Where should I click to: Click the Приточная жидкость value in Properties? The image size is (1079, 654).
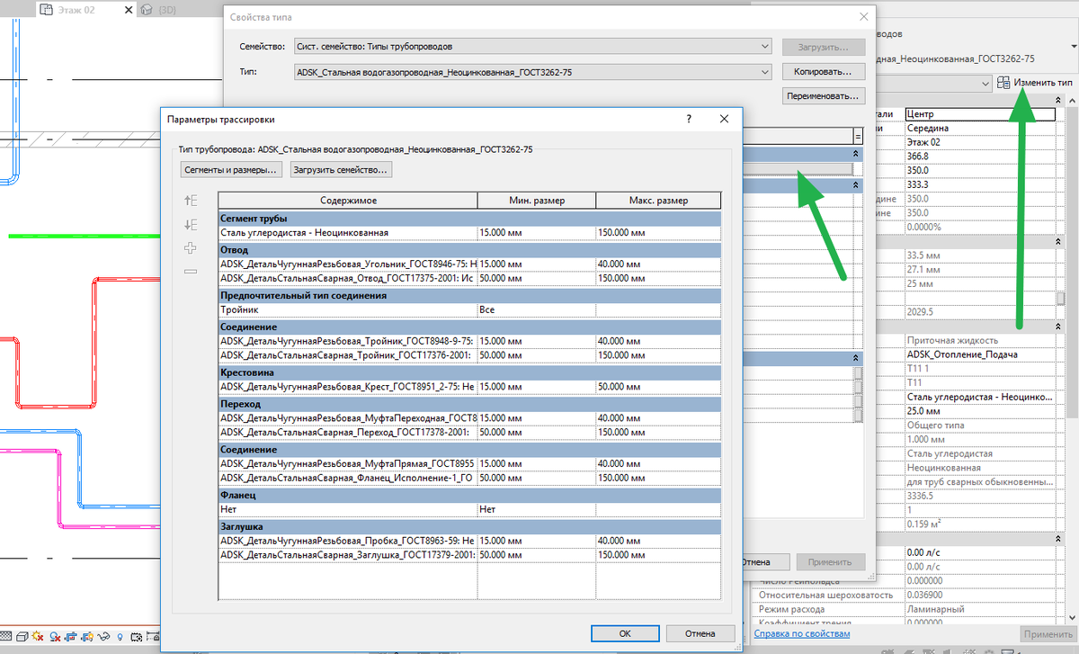click(980, 341)
